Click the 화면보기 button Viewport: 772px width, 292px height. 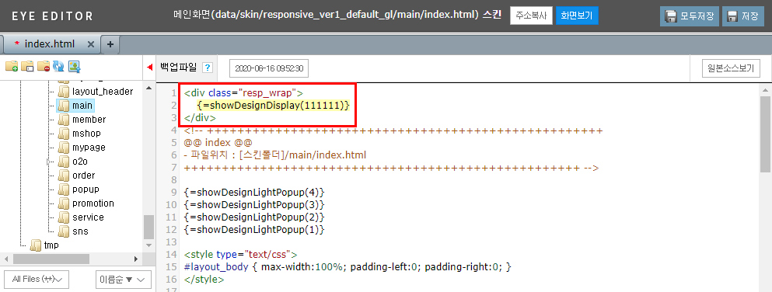577,16
